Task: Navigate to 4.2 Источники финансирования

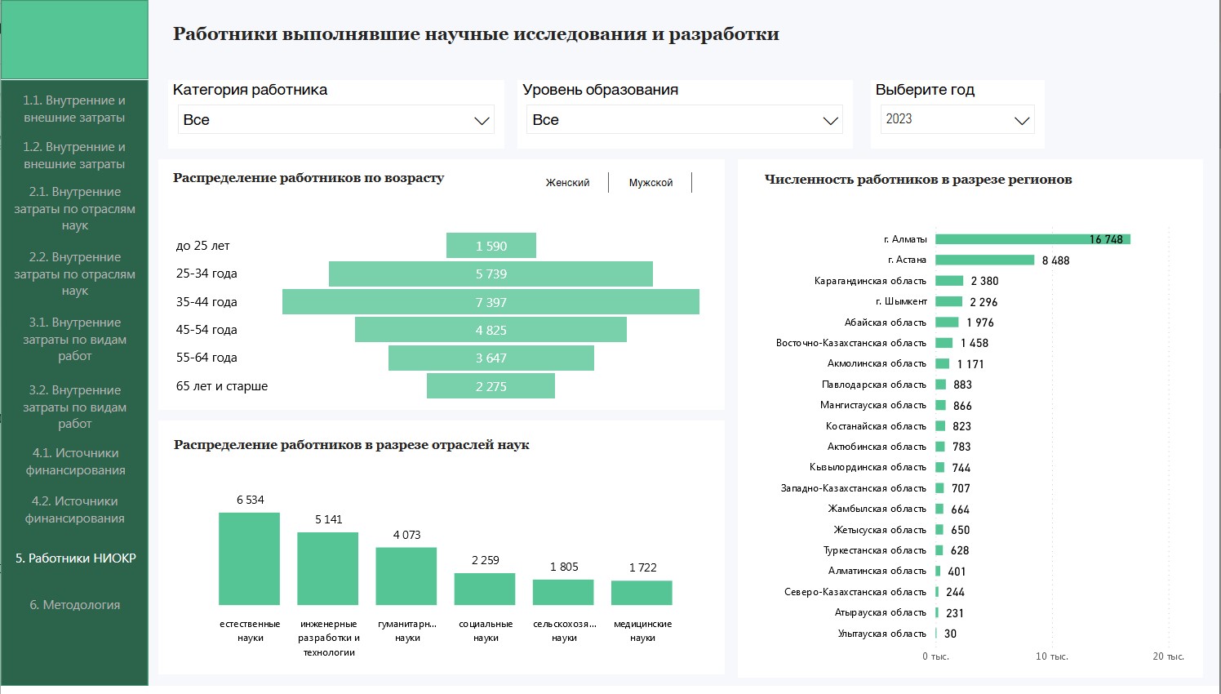Action: pos(74,509)
